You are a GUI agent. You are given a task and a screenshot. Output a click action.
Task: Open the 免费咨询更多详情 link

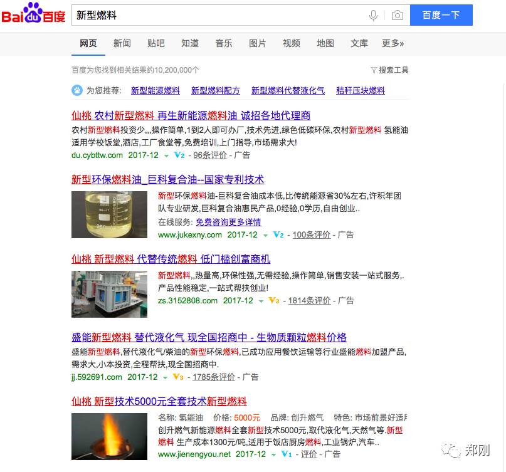[x=228, y=223]
